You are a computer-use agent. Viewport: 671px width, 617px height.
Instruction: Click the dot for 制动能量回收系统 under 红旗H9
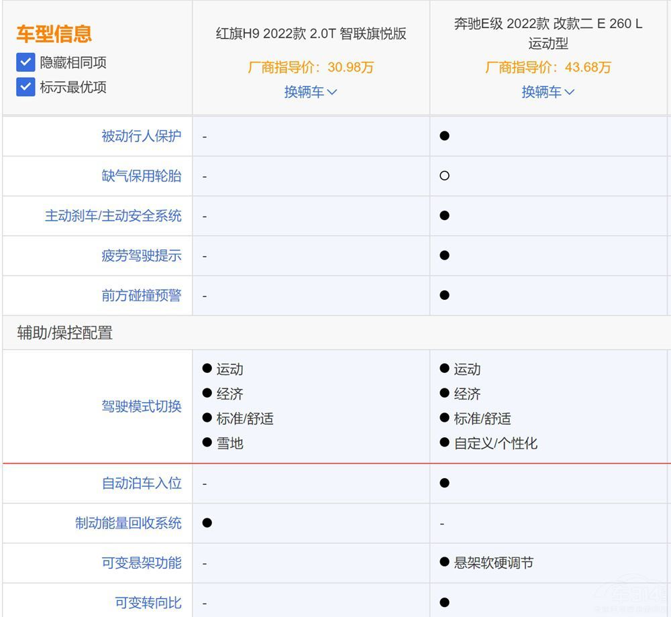tap(206, 523)
